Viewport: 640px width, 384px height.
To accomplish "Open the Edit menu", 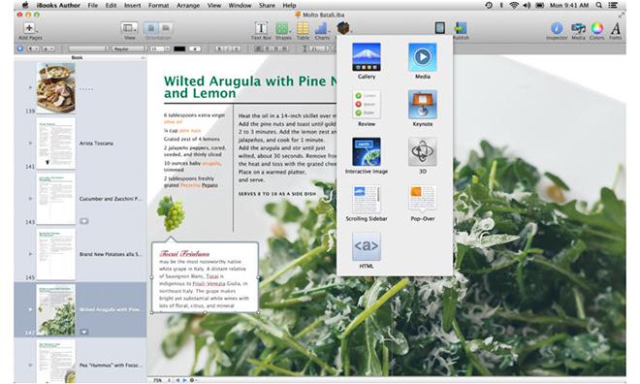I will tap(111, 5).
